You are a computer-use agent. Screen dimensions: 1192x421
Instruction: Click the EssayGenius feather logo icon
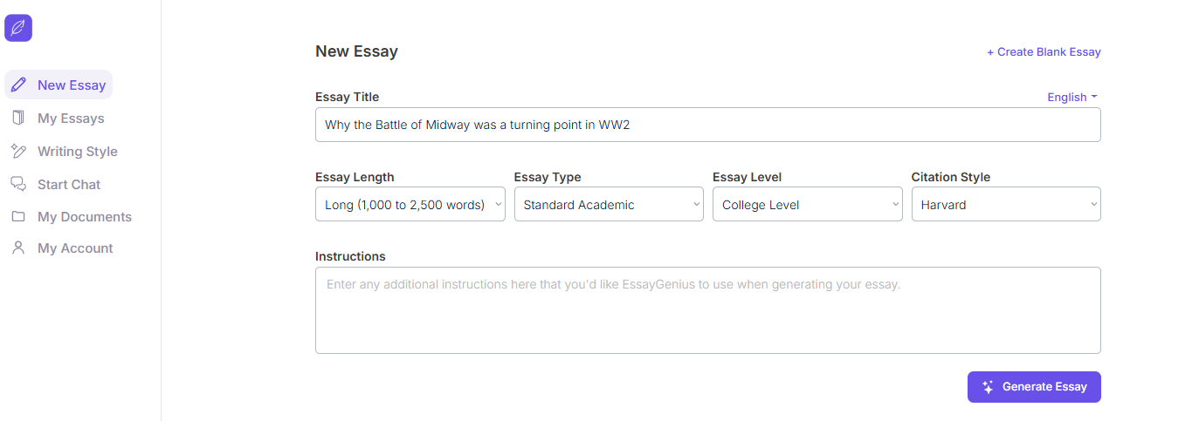pos(18,28)
